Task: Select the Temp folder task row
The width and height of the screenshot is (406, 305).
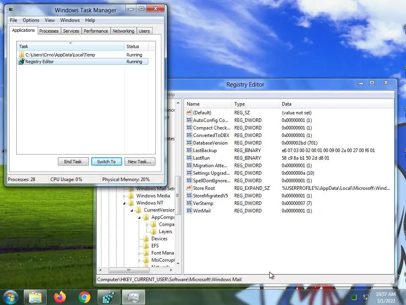Action: click(x=82, y=55)
